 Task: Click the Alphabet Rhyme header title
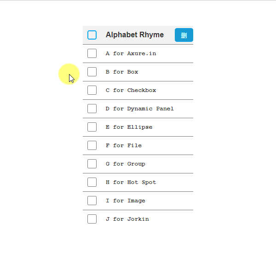pos(134,35)
